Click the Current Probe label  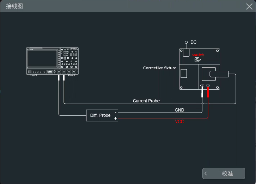(x=146, y=101)
